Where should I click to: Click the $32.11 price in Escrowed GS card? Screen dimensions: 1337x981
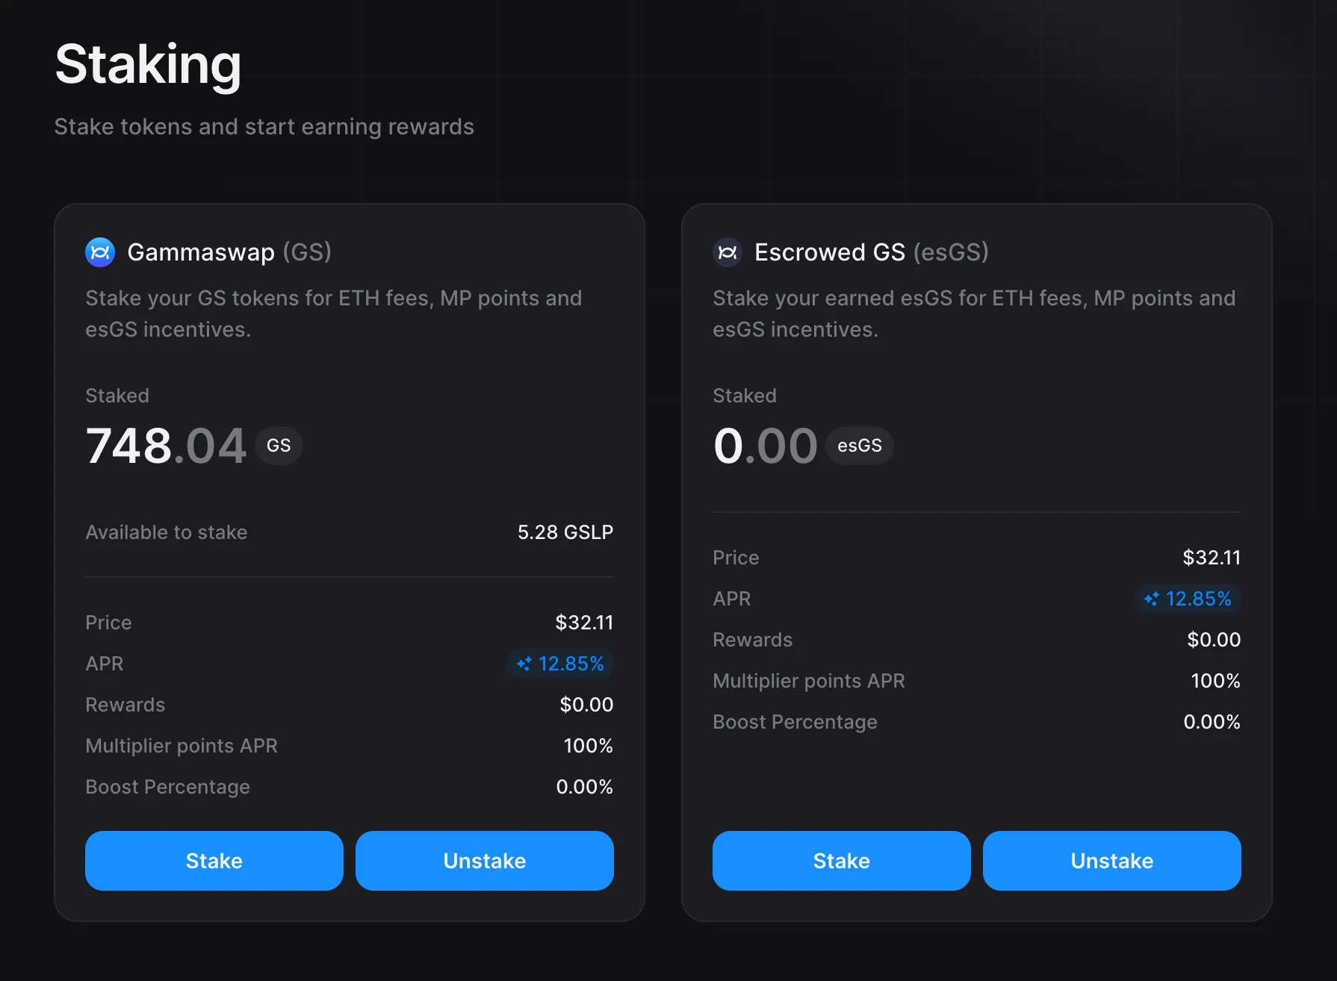[x=1212, y=558]
